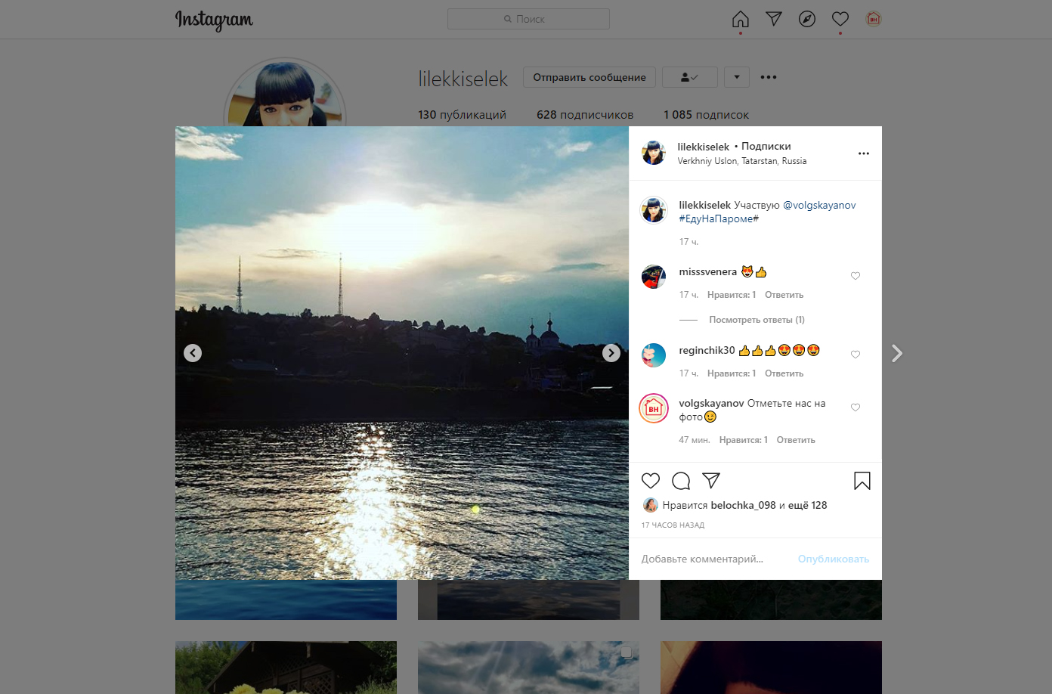Open misssvenera profile name
1052x694 pixels.
707,271
